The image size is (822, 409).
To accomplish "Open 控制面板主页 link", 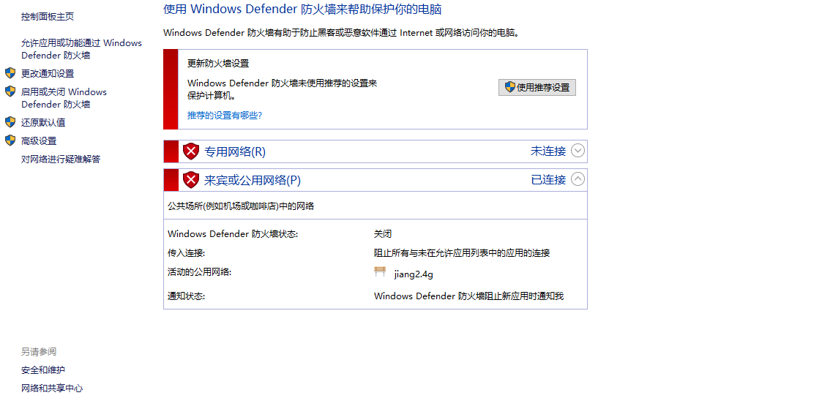I will [x=47, y=17].
